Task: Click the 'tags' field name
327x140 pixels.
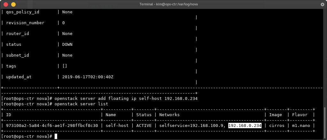Action: point(11,66)
